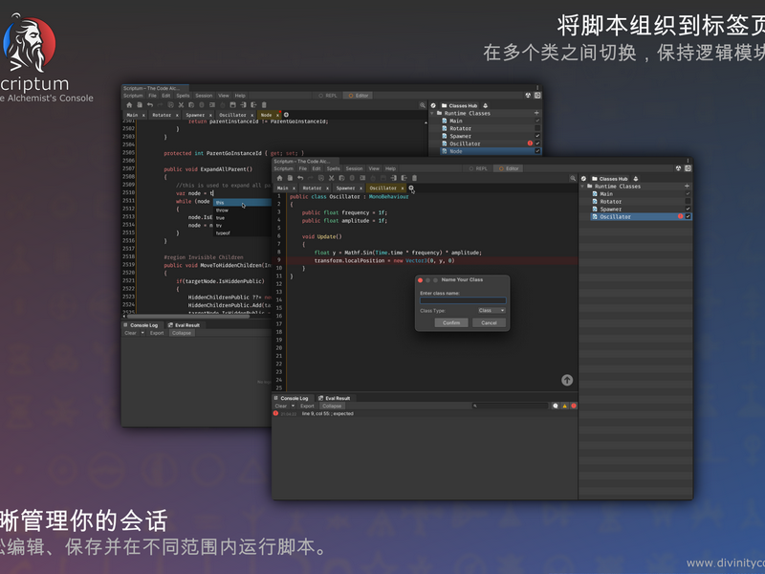Toggle the Spawner class checkbox in front window
The height and width of the screenshot is (574, 765).
click(x=688, y=209)
